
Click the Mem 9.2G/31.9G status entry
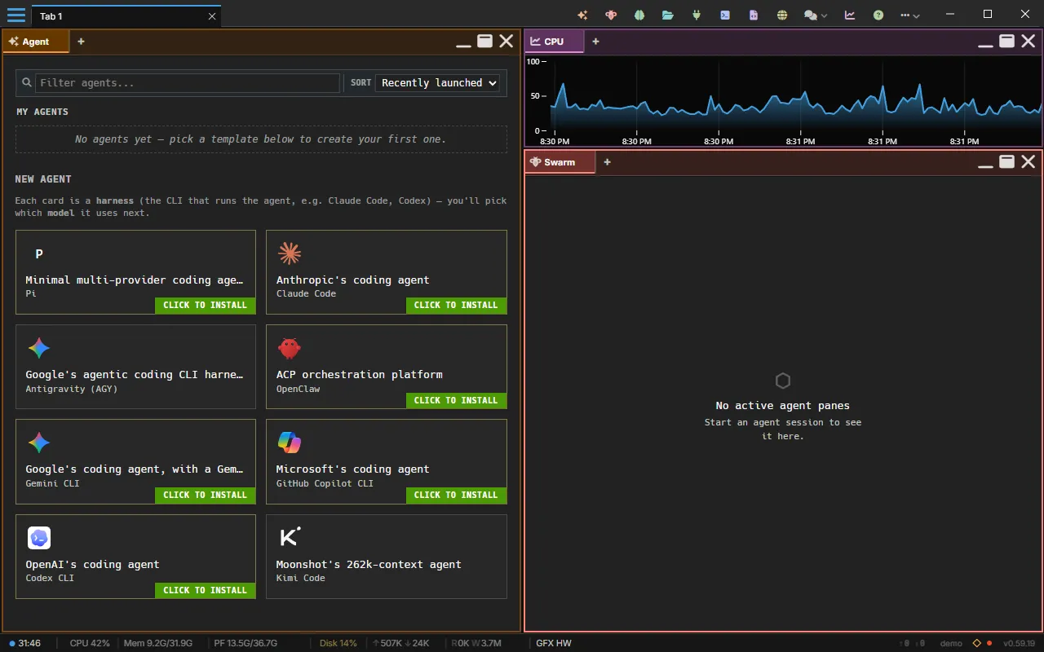point(158,644)
